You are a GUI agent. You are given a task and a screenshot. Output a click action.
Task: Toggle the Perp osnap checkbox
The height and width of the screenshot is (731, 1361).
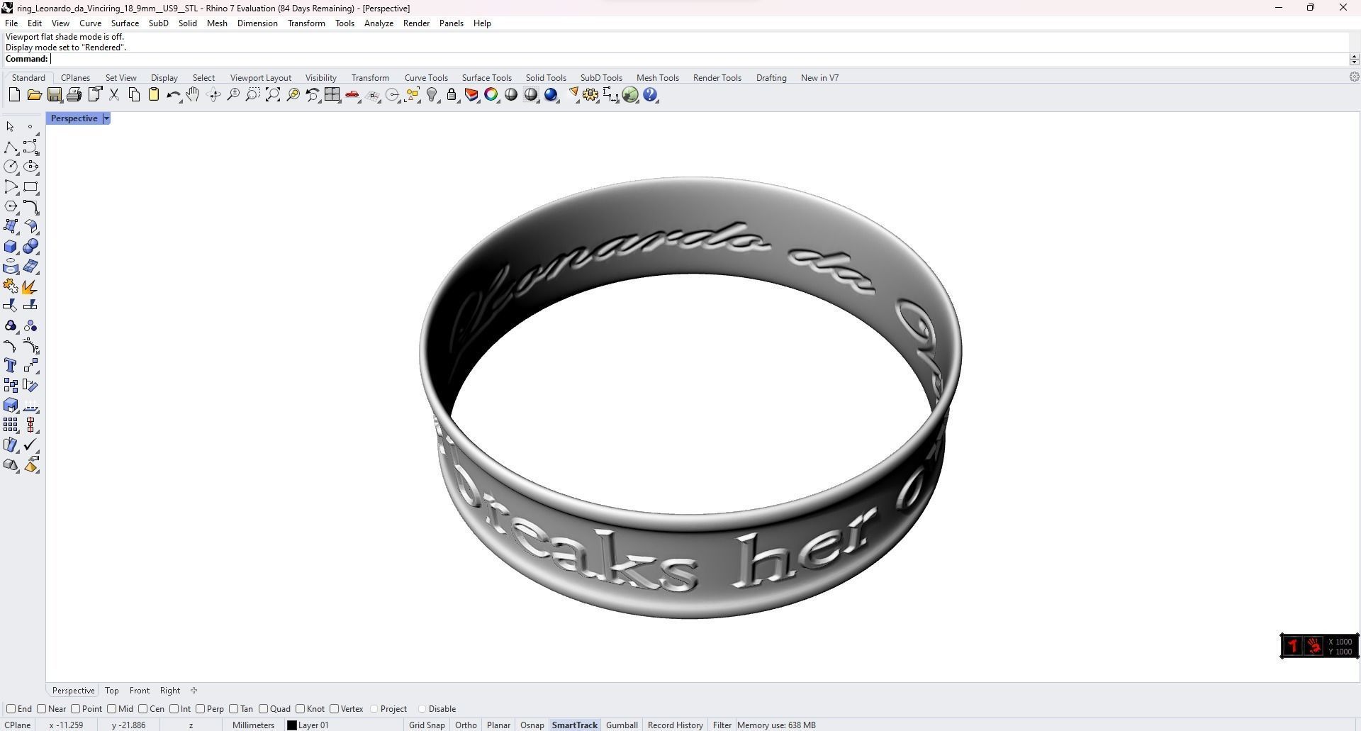click(x=200, y=709)
